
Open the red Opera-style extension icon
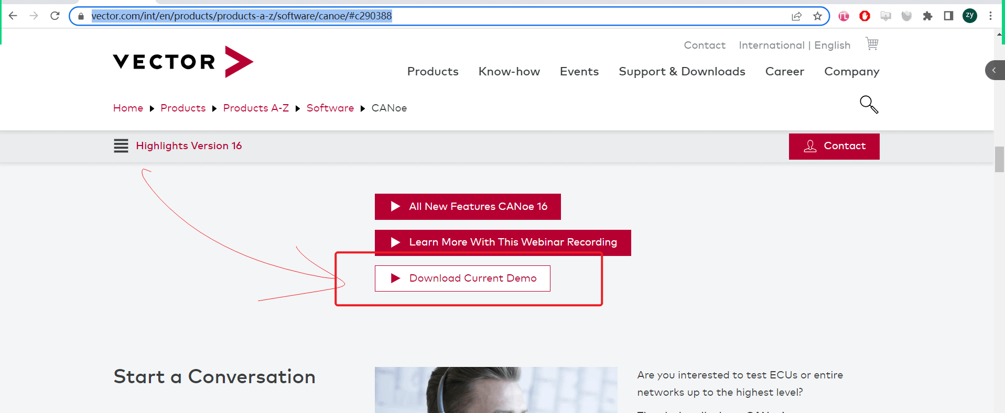(x=864, y=16)
